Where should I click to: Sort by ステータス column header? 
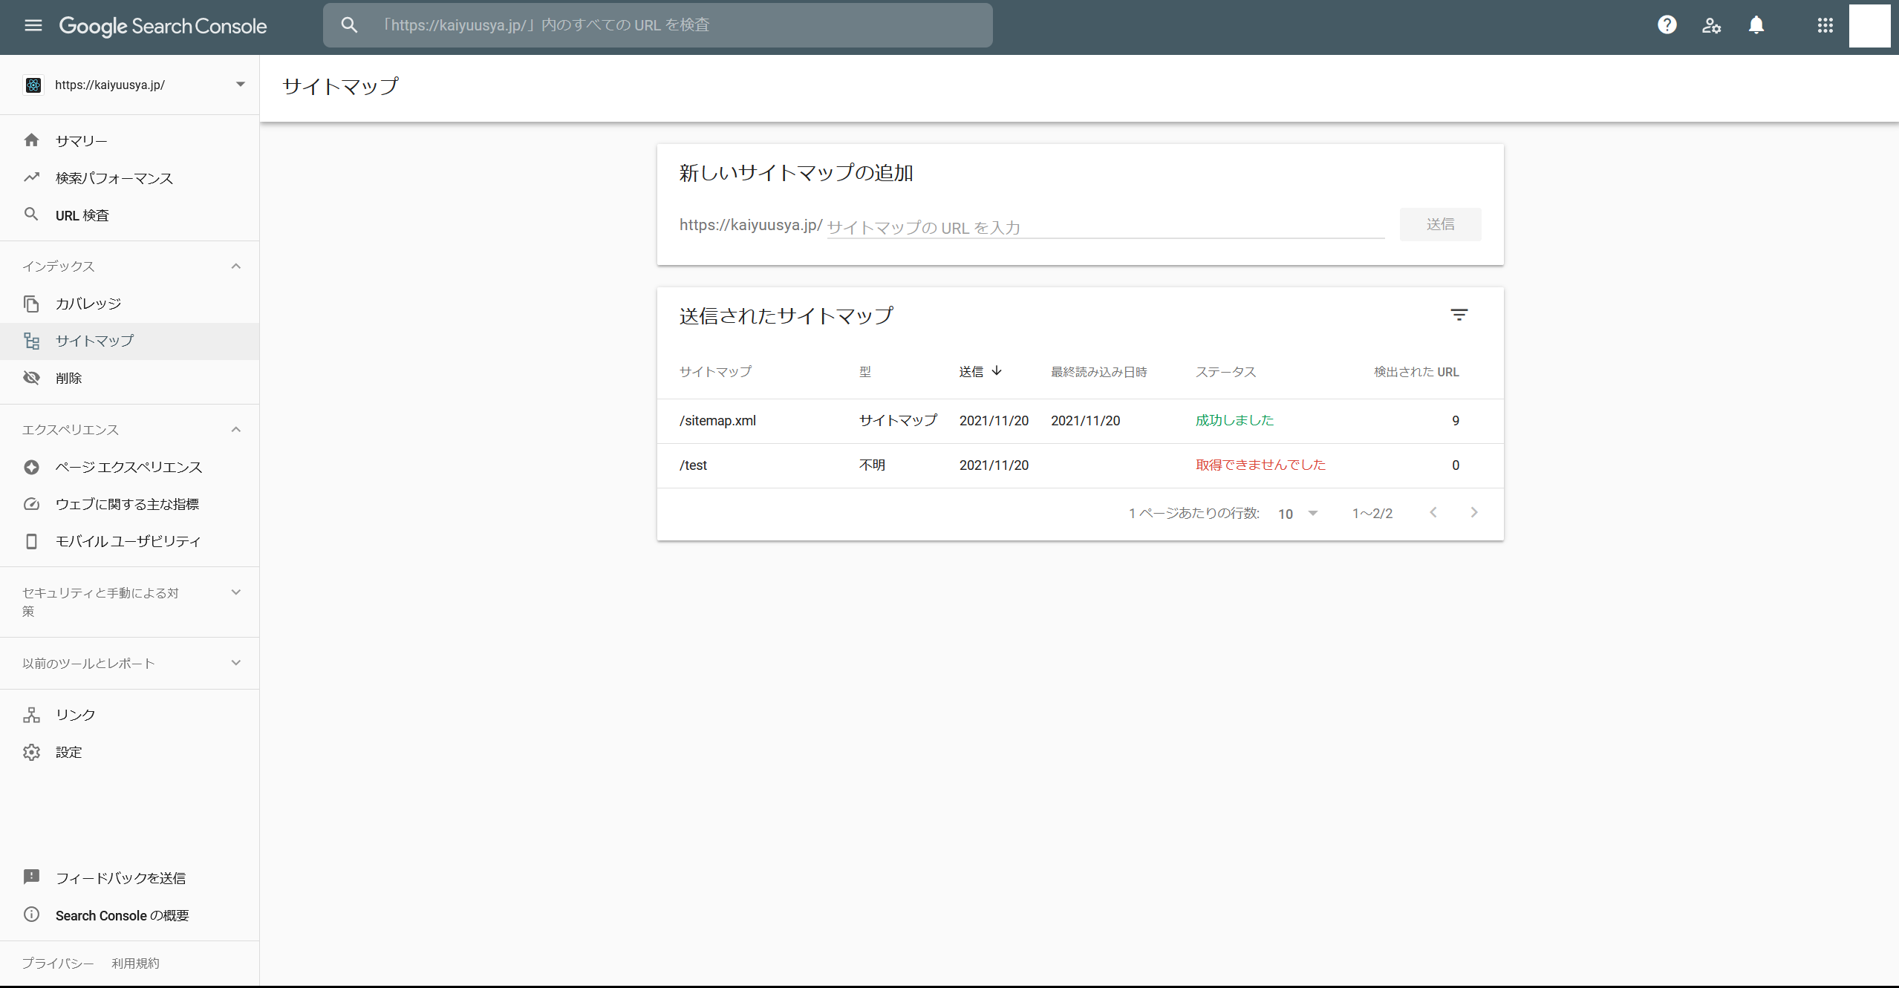[x=1225, y=371]
